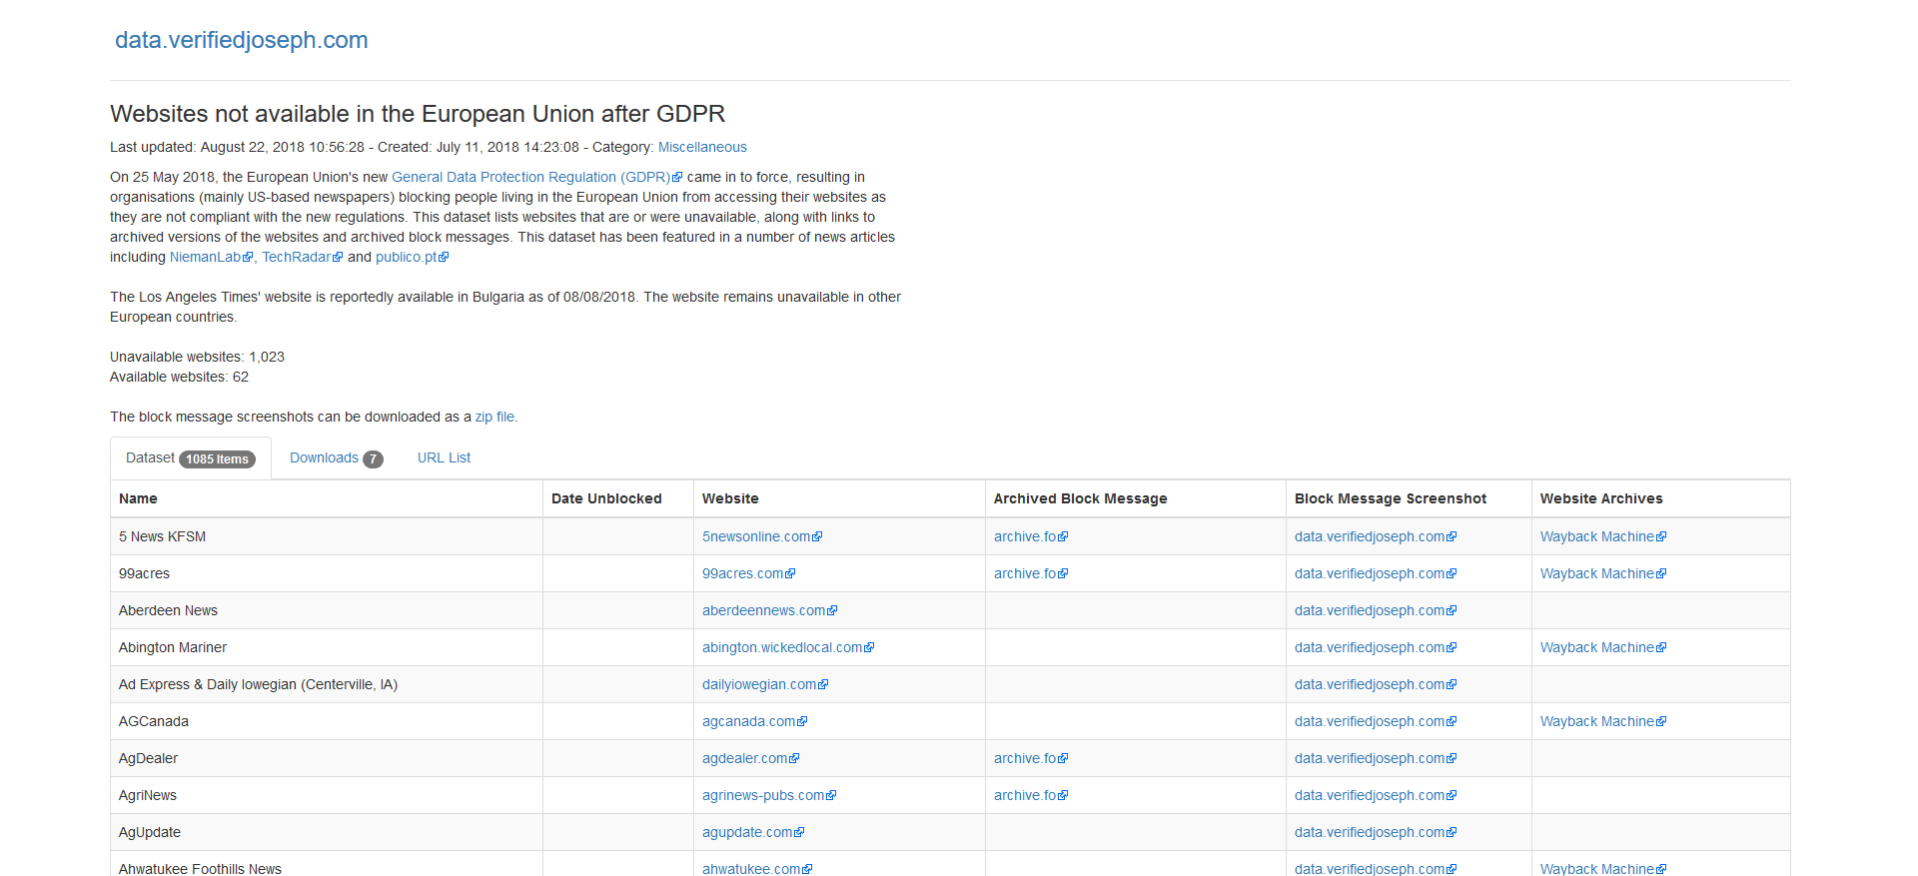The image size is (1918, 876).
Task: Click the Downloads count badge showing 7
Action: pos(373,459)
